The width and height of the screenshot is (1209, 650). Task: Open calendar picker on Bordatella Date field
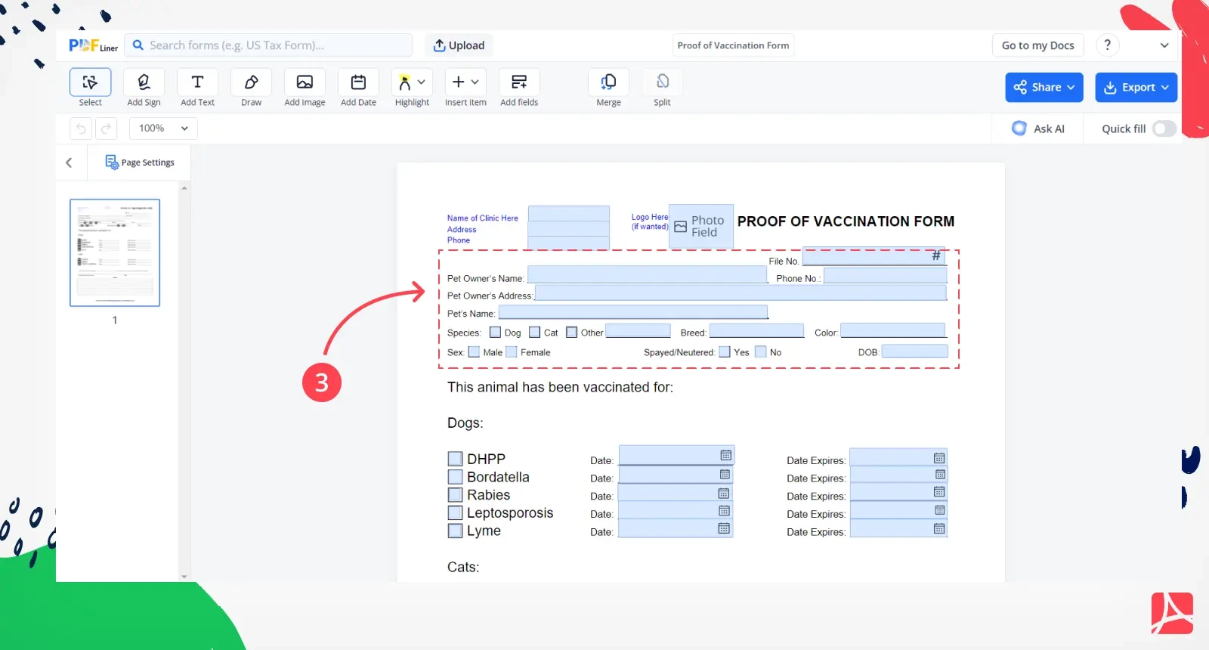[725, 475]
